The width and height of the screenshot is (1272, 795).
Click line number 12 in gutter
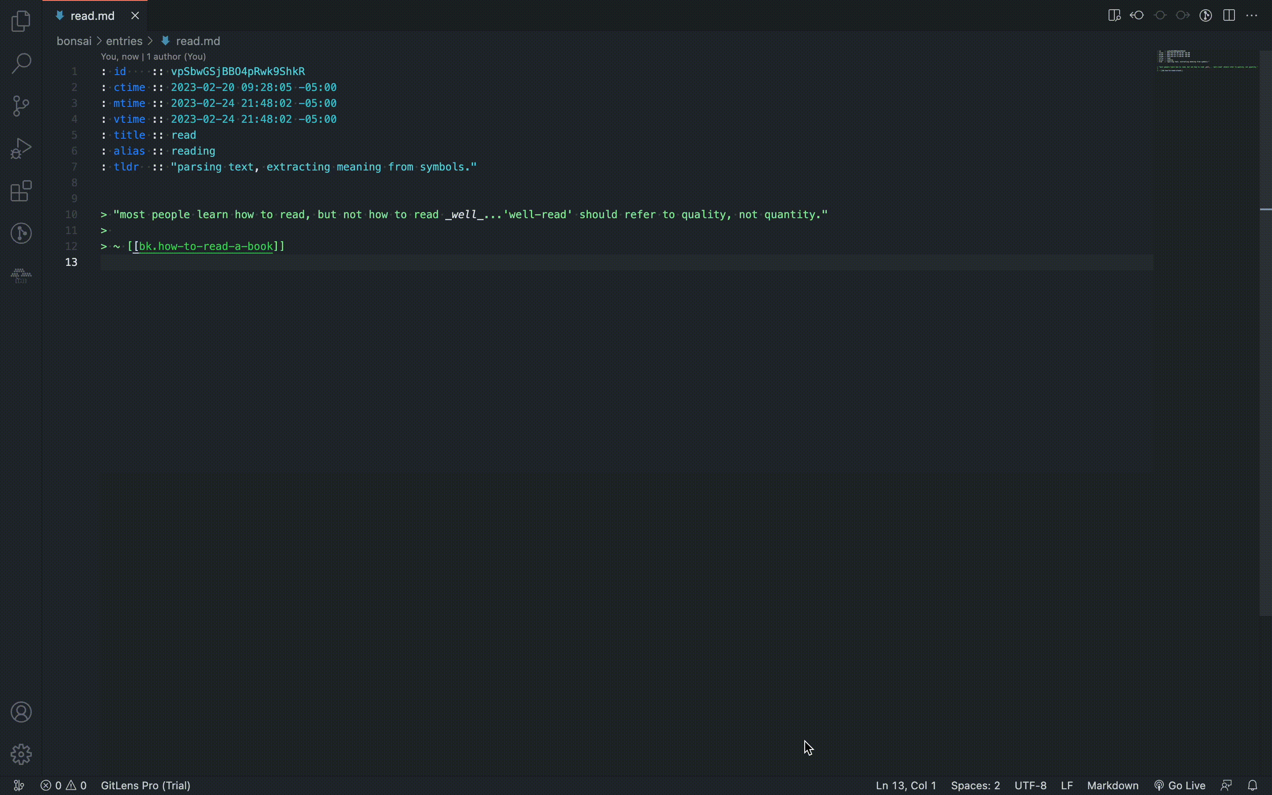pos(71,246)
